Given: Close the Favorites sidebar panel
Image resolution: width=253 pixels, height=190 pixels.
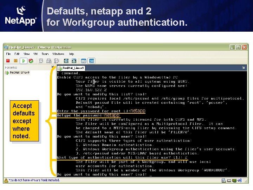Looking at the screenshot, I should [52, 67].
